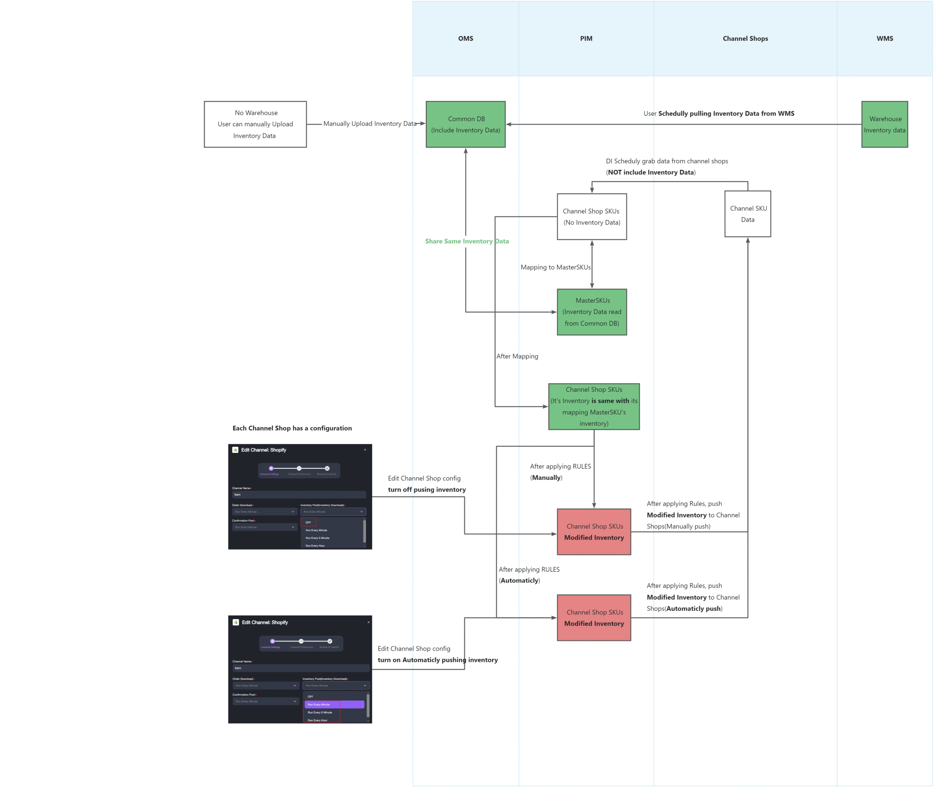Pick Run Every 5 Minute in purple-highlighted dialog
935x787 pixels.
(320, 712)
